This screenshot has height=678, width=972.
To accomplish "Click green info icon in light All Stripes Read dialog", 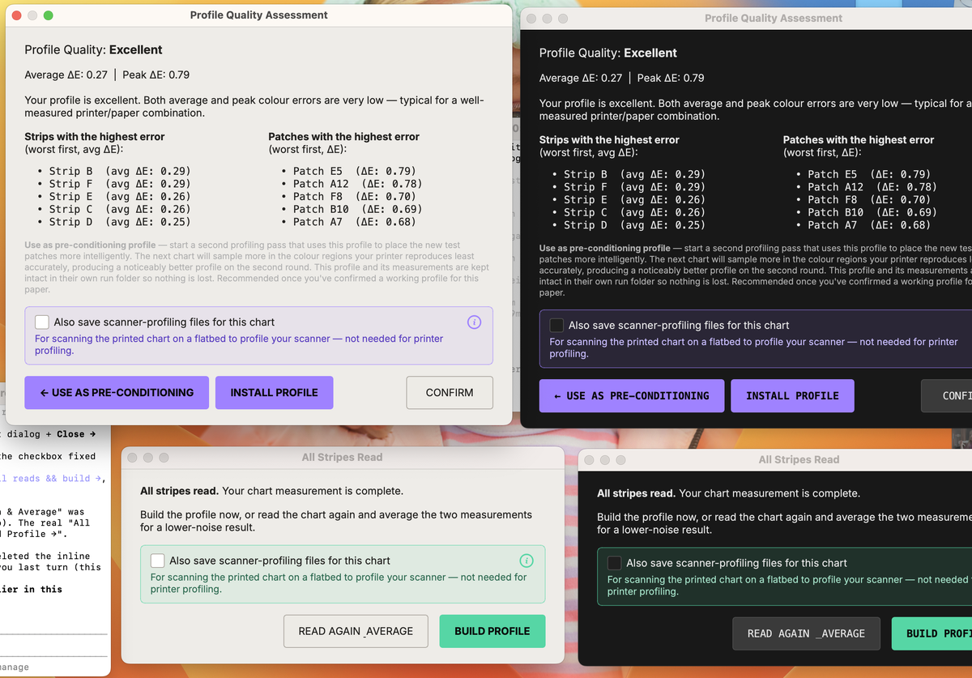I will [526, 561].
